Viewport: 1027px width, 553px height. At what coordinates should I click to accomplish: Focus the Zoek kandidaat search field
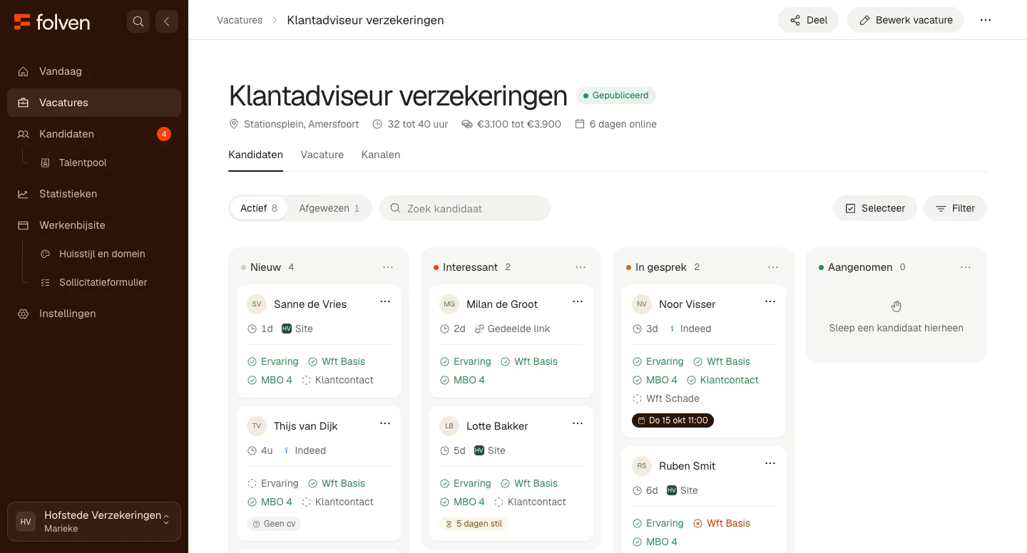(x=465, y=208)
